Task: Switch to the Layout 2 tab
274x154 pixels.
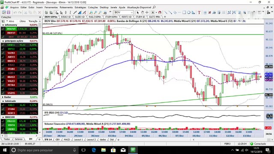Action: 91,139
